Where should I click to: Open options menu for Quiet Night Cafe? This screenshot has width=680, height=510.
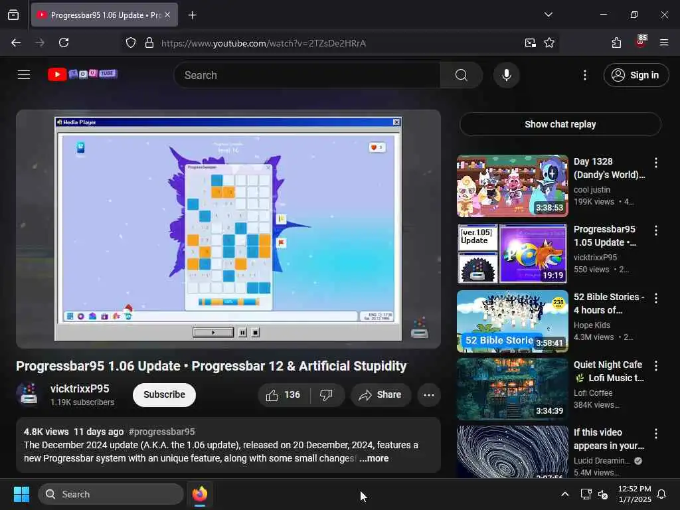(655, 366)
